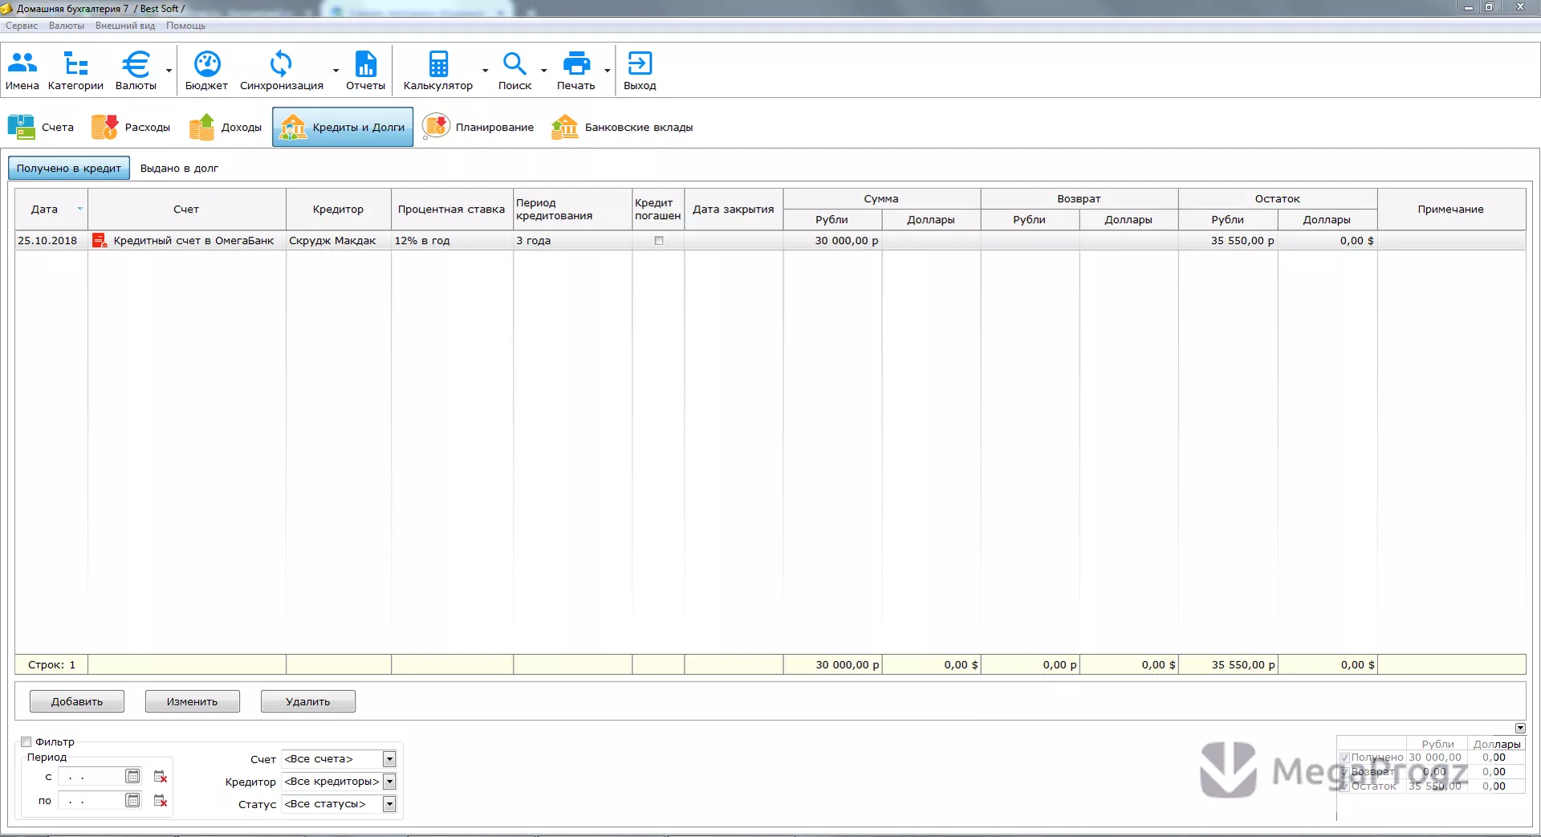
Task: Click the Удалить button
Action: click(x=308, y=701)
